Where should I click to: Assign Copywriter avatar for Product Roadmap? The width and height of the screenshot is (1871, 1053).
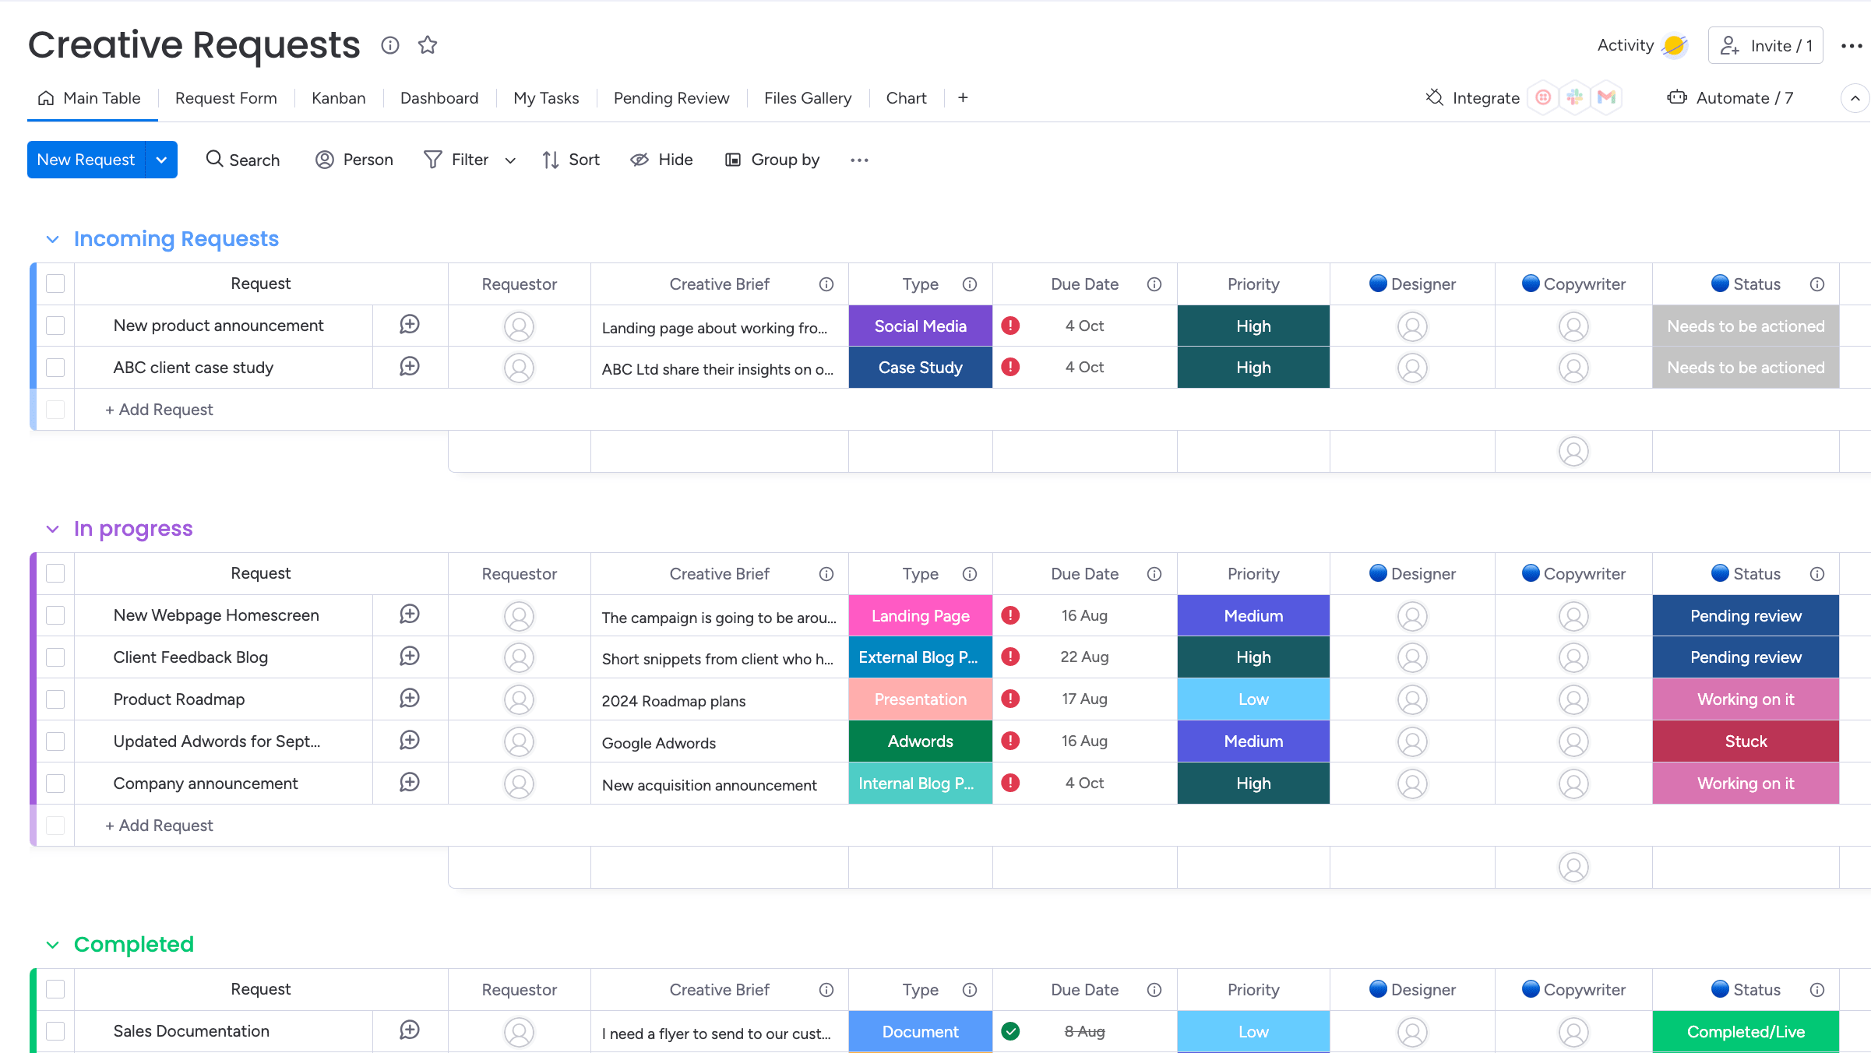coord(1573,699)
